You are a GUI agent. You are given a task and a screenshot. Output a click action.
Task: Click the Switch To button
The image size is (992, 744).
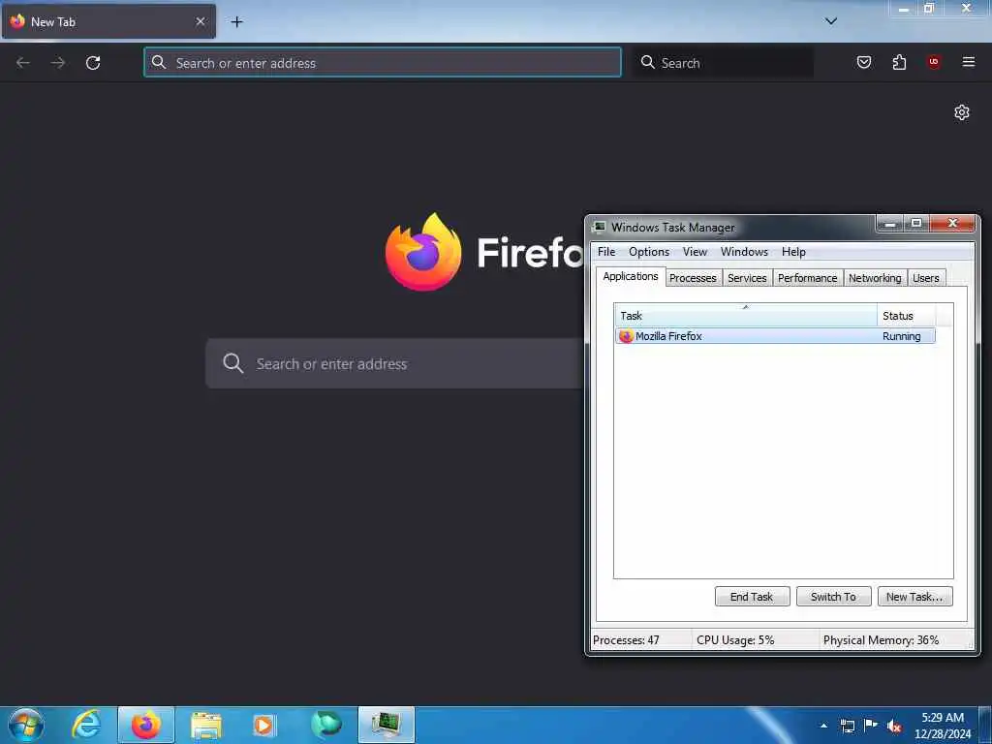pyautogui.click(x=832, y=597)
